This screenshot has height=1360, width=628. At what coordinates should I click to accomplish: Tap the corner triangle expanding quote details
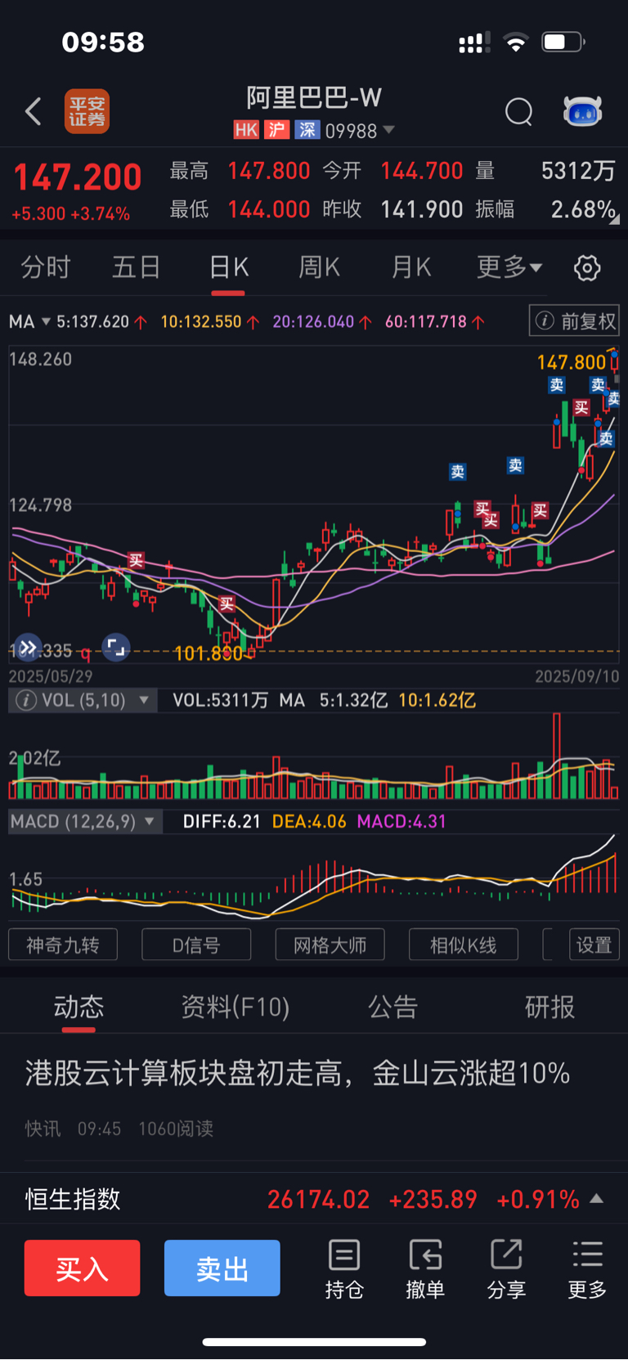pos(614,218)
